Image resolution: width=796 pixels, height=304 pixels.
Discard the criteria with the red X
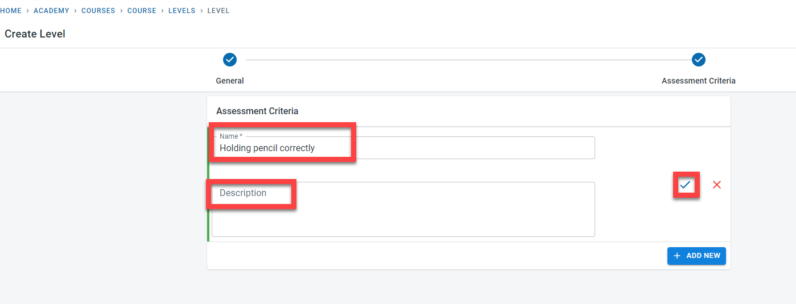(717, 185)
